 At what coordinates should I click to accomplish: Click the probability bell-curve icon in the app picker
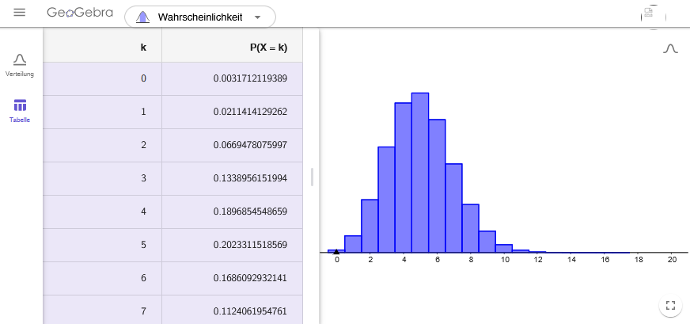pos(142,17)
